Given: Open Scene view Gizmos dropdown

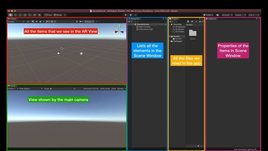Looking at the screenshot, I should pyautogui.click(x=89, y=21).
